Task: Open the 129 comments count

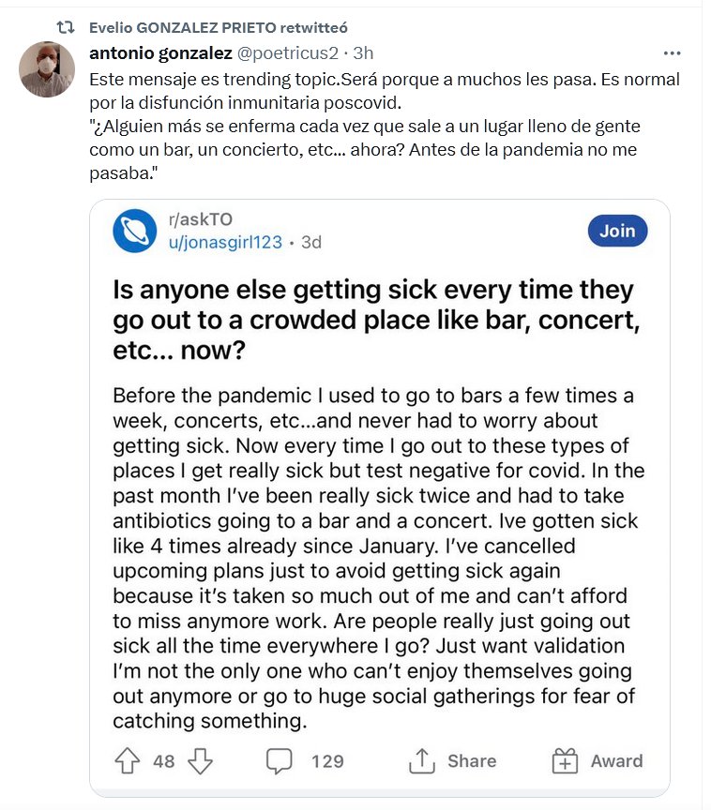Action: [x=327, y=760]
